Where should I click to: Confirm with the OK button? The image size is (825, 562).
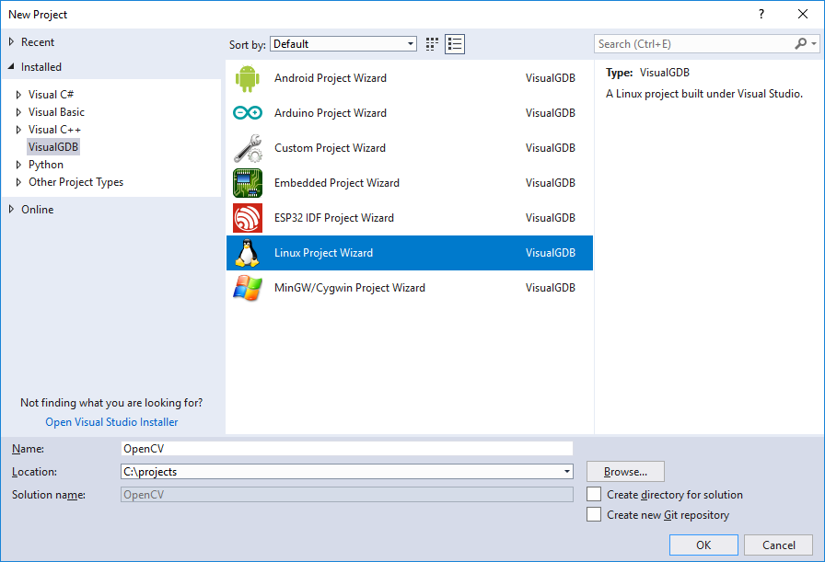[x=703, y=545]
